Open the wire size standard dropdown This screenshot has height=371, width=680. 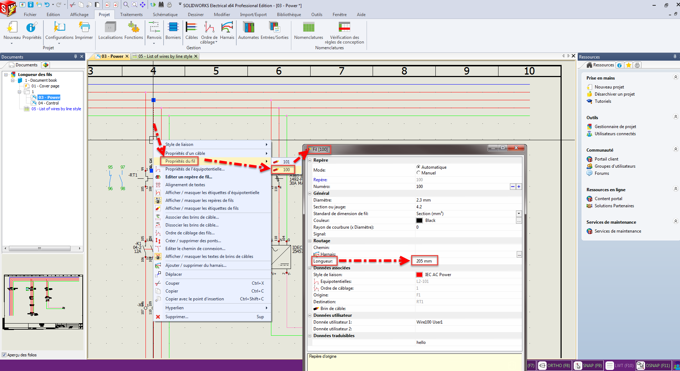click(x=518, y=214)
